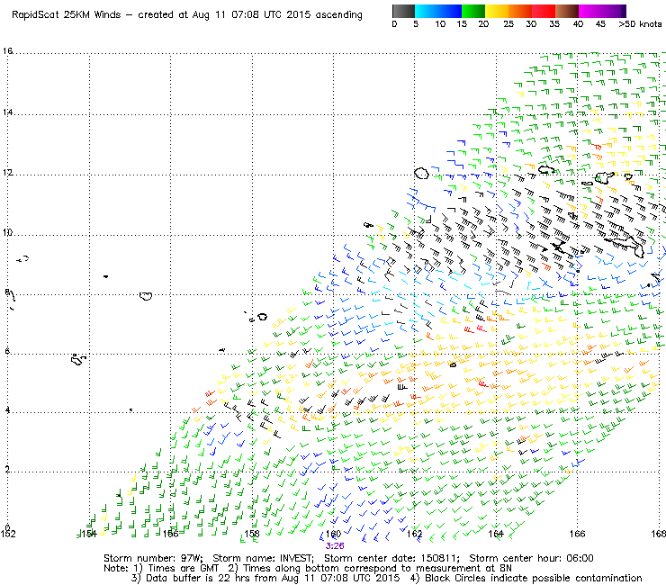Click the longitude axis label '168'
666x585 pixels.
point(658,534)
